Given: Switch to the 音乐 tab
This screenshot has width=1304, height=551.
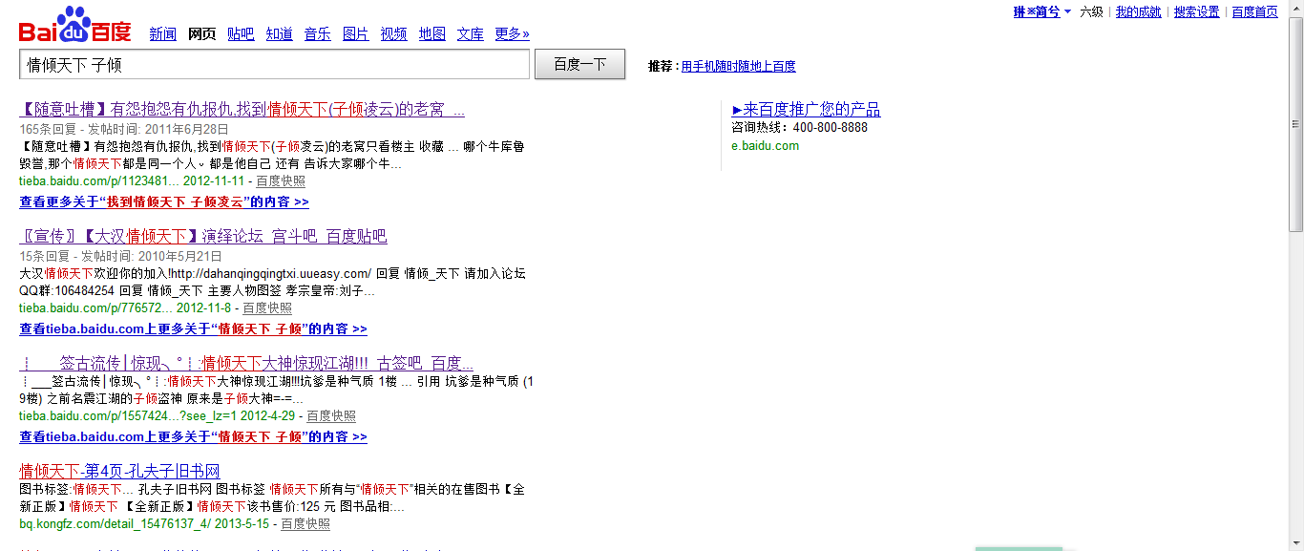Looking at the screenshot, I should (317, 33).
